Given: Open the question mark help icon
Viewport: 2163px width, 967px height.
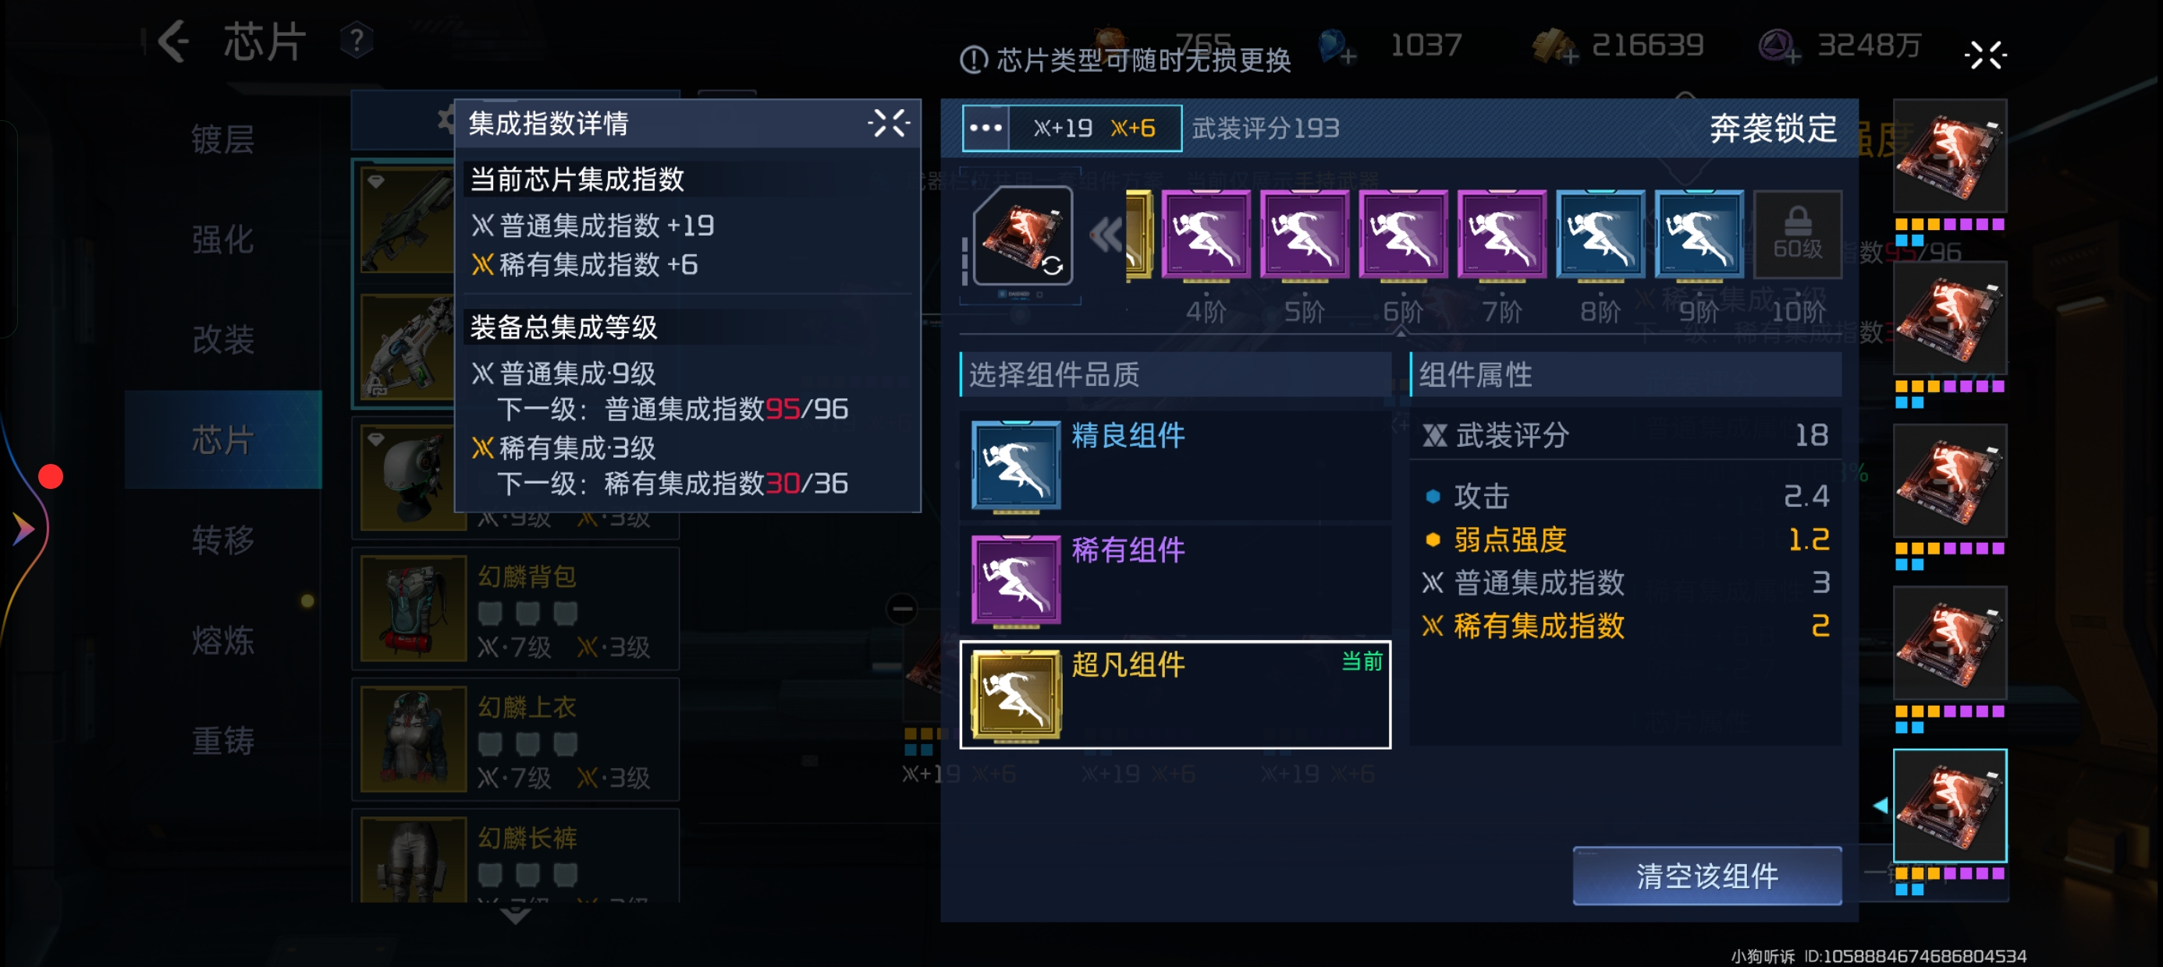Looking at the screenshot, I should click(x=356, y=41).
